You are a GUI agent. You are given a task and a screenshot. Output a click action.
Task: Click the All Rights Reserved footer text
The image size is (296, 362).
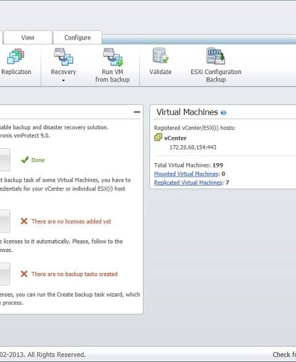(56, 355)
